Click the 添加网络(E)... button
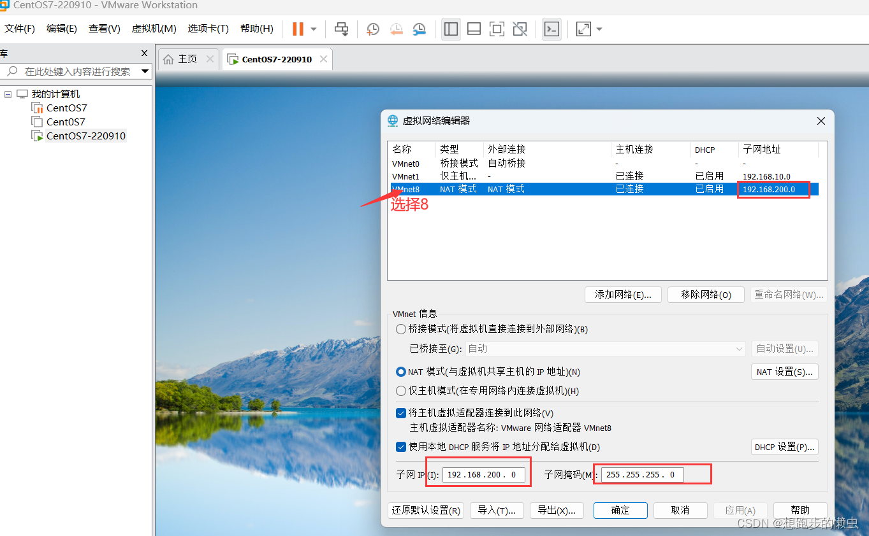The width and height of the screenshot is (869, 536). tap(623, 295)
